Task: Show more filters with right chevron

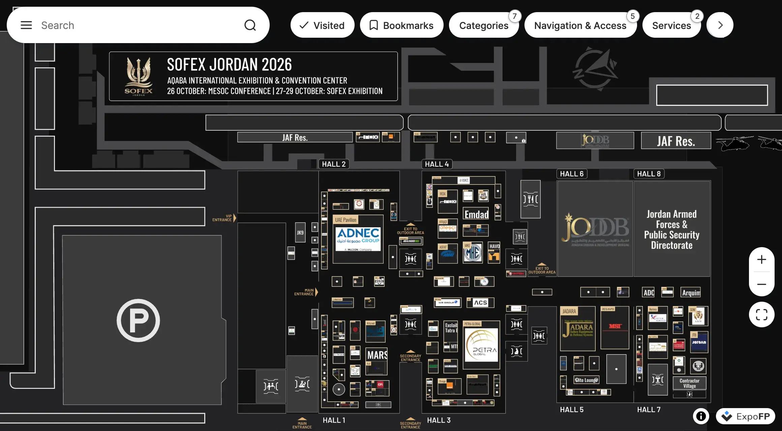Action: 720,25
